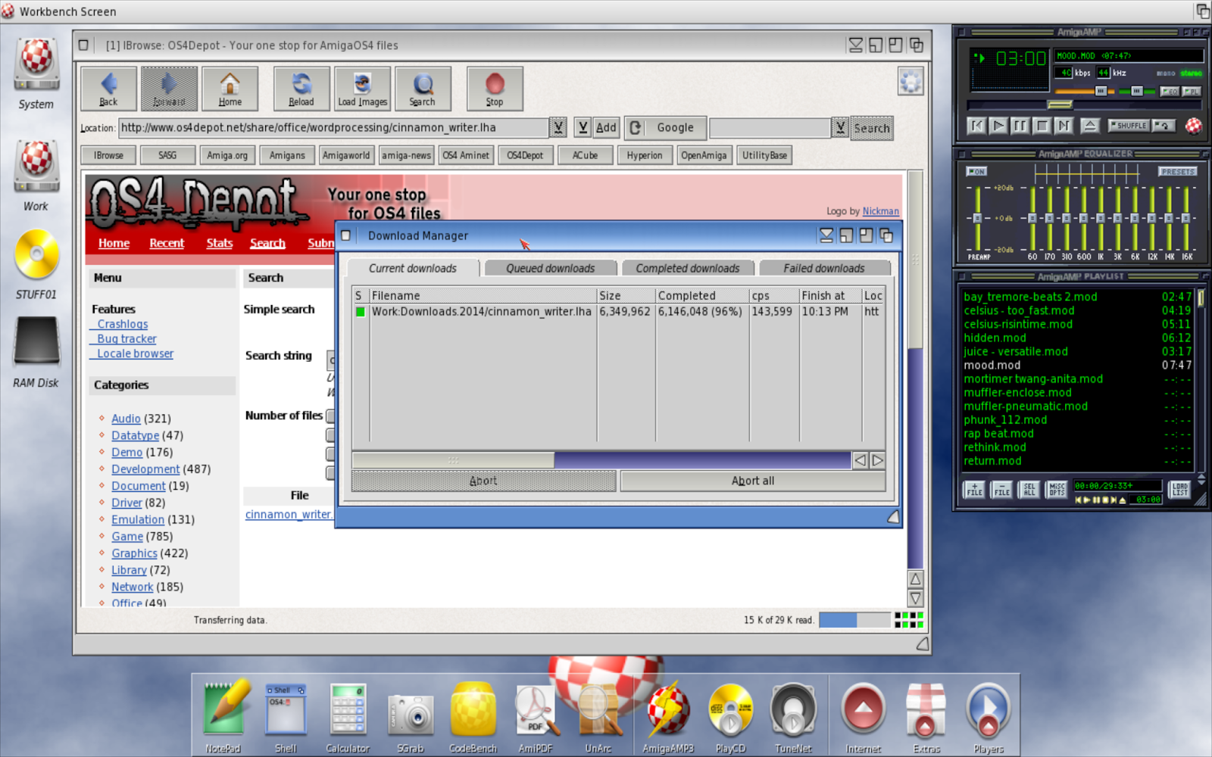This screenshot has height=757, width=1212.
Task: Open the bookmark Add dropdown arrow
Action: (583, 127)
